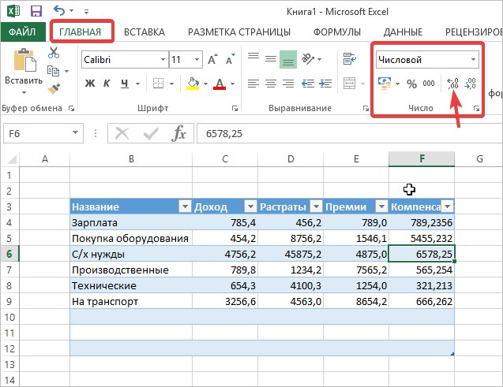Image resolution: width=503 pixels, height=387 pixels.
Task: Toggle bold Ж formatting
Action: tap(90, 84)
